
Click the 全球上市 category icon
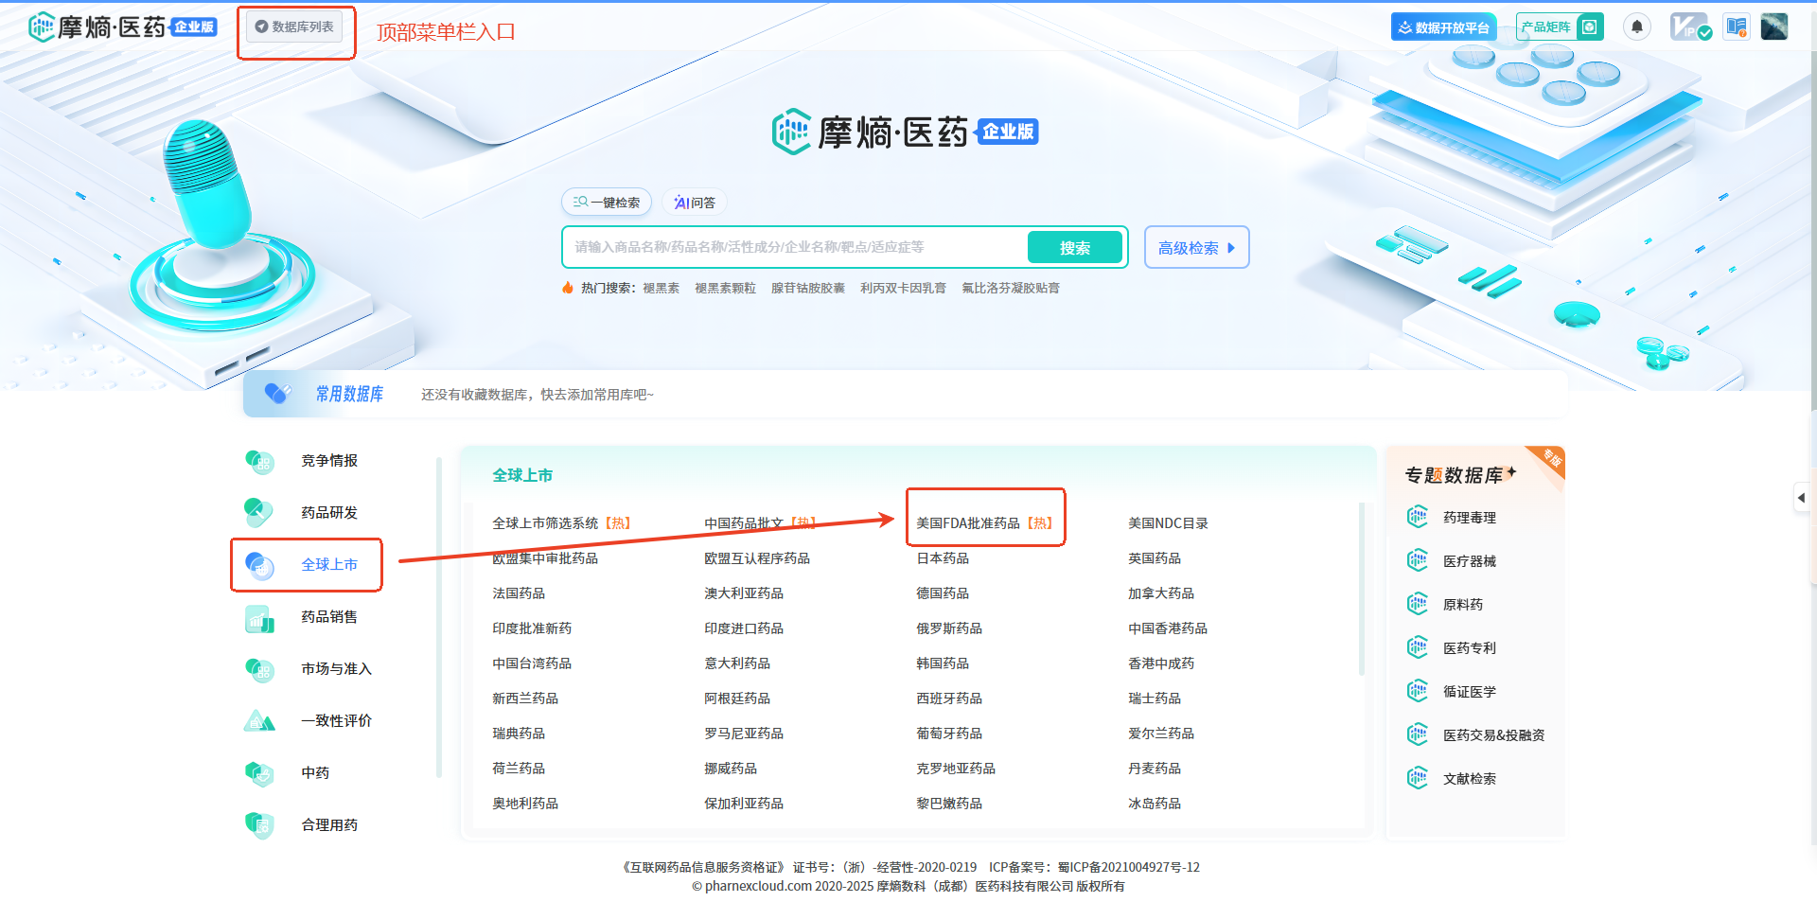[x=259, y=565]
